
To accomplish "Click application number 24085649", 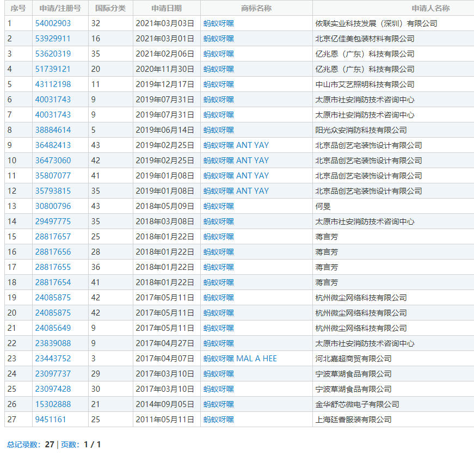I will [53, 328].
